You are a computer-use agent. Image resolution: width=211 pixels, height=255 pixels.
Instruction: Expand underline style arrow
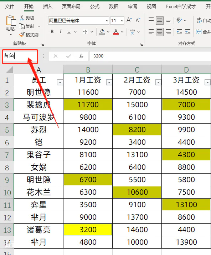(x=75, y=32)
